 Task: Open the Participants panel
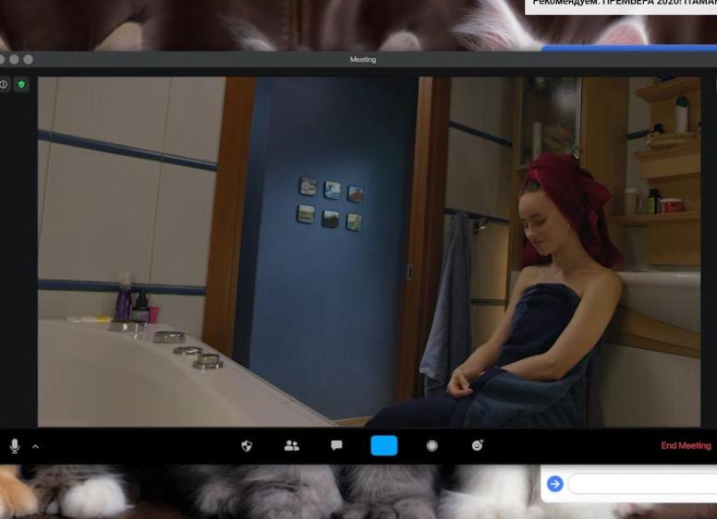coord(292,445)
